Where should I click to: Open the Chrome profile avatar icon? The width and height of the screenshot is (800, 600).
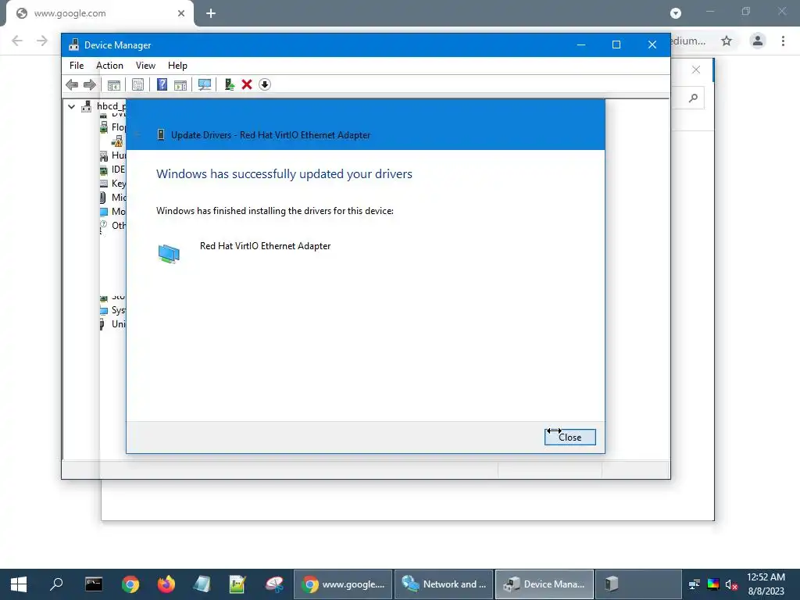pos(758,41)
